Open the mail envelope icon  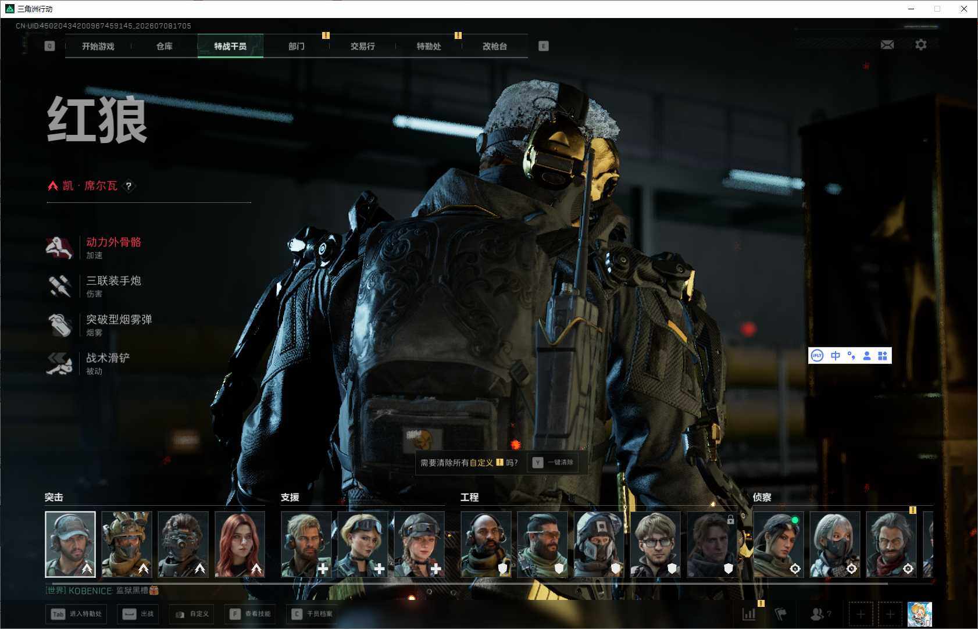click(x=887, y=45)
